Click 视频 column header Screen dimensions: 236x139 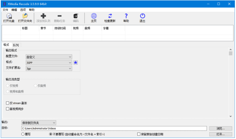pos(78,28)
